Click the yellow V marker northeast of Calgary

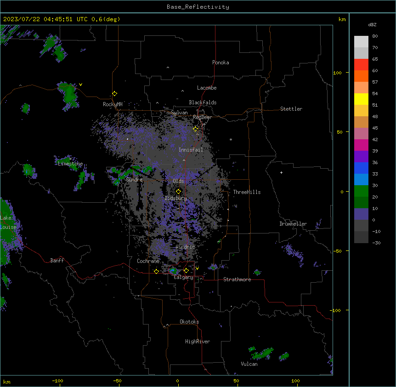197,268
